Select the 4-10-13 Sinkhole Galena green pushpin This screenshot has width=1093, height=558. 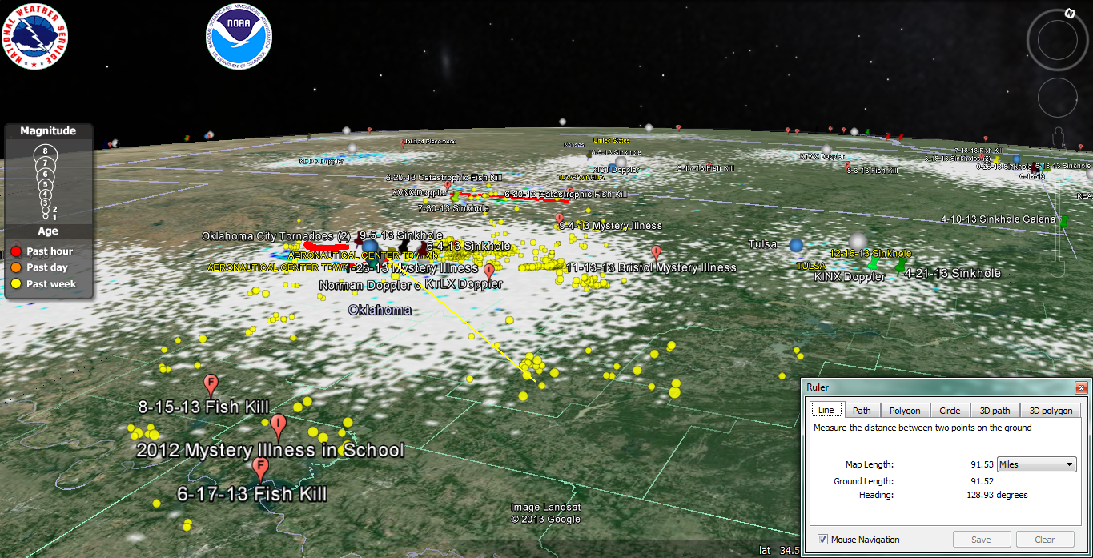1064,221
